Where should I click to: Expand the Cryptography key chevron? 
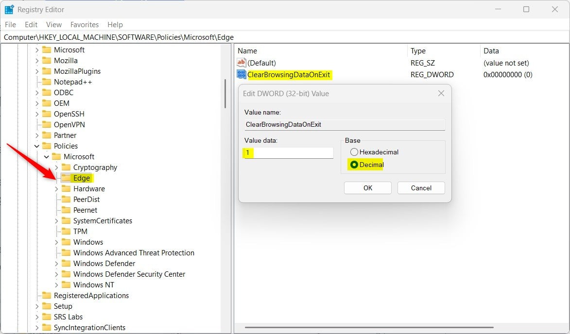(56, 167)
